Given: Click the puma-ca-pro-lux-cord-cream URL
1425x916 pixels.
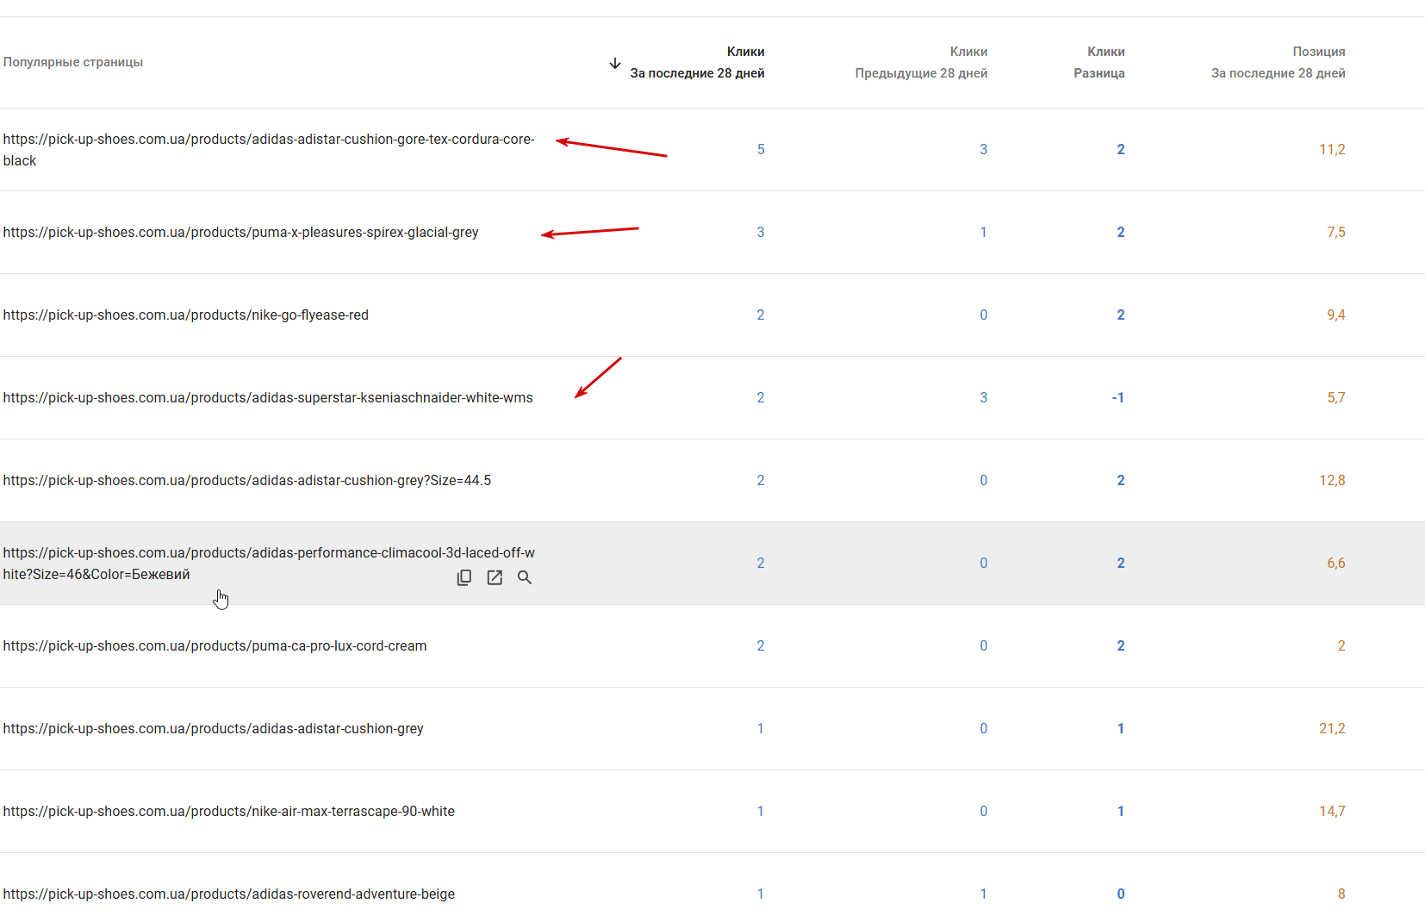Looking at the screenshot, I should coord(215,646).
